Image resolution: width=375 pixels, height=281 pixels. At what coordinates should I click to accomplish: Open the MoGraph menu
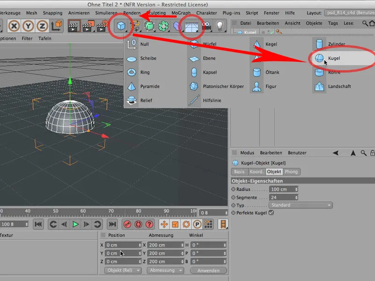click(x=181, y=13)
